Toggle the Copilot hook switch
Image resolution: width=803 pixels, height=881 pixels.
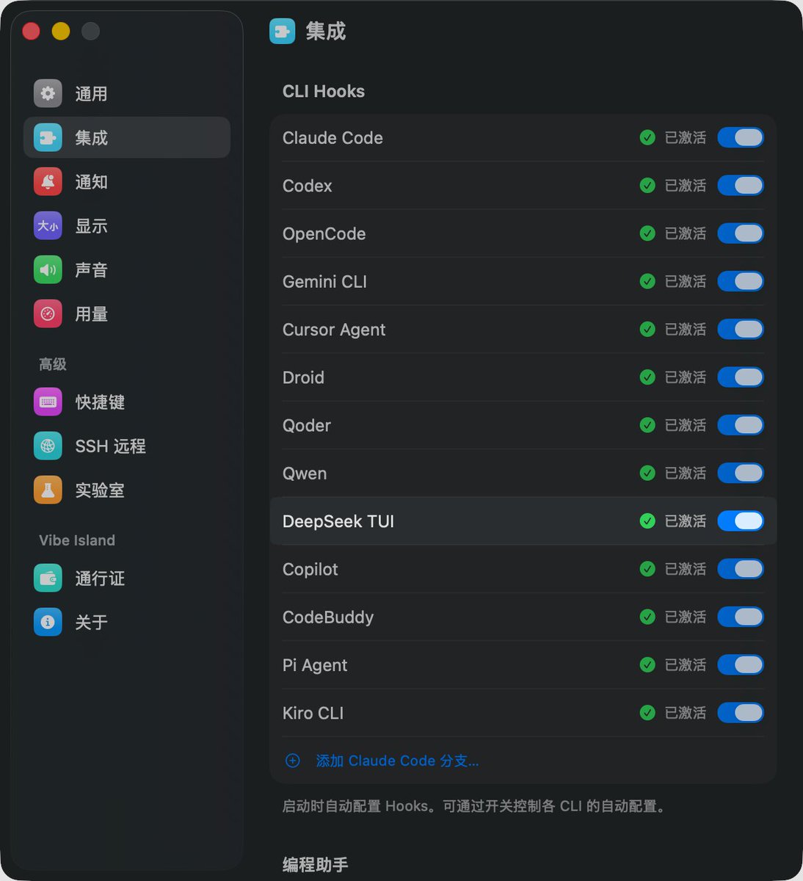[x=741, y=569]
